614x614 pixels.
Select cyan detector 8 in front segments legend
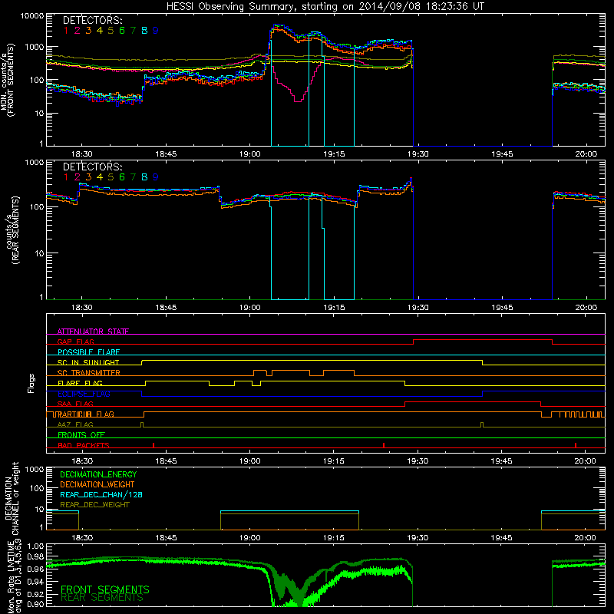144,31
